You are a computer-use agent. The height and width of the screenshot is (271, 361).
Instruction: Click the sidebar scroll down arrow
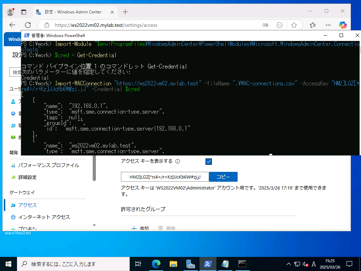click(x=94, y=225)
